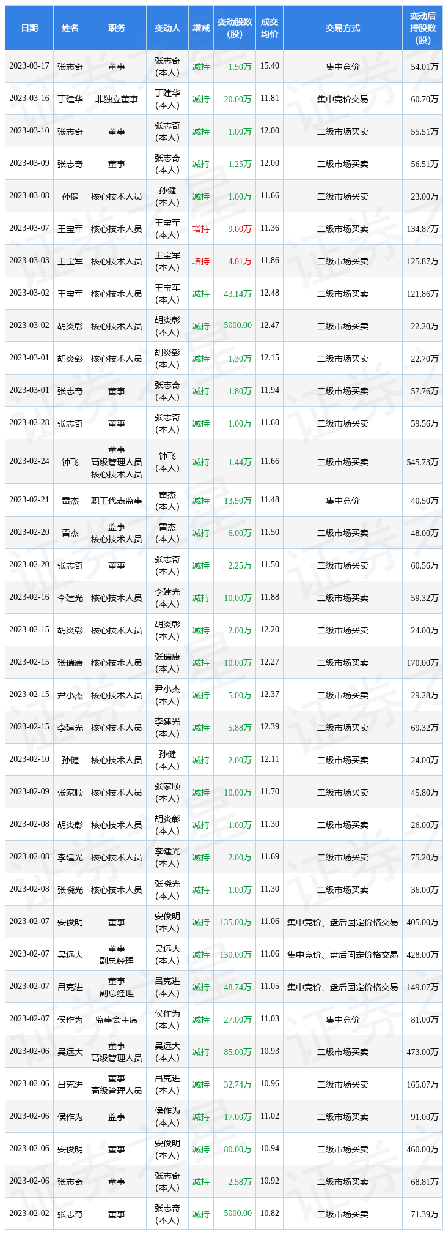Click the 460.00万 holdings cell
Viewport: 443px width, 1235px height.
[x=423, y=1149]
